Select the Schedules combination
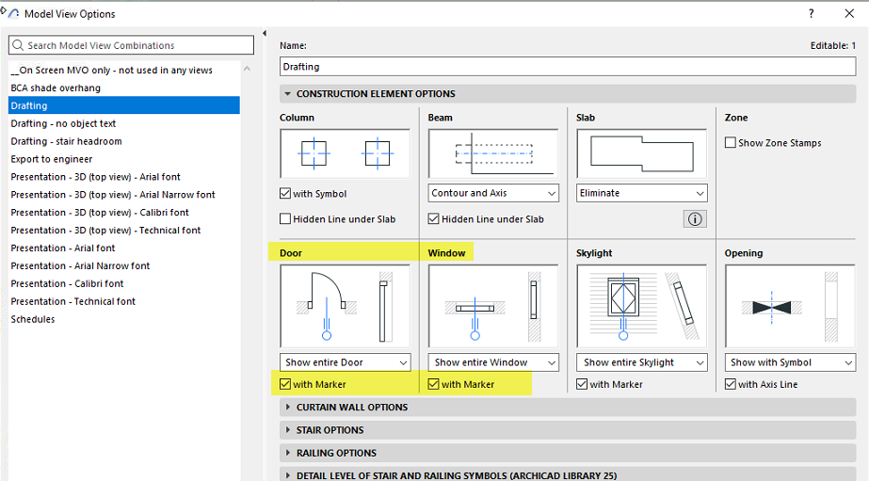The height and width of the screenshot is (481, 869). [x=33, y=319]
